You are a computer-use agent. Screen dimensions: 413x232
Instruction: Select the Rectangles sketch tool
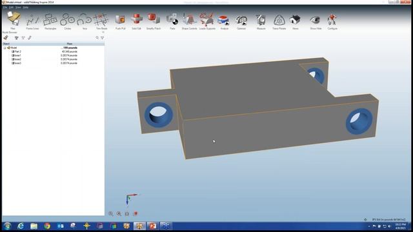[50, 21]
